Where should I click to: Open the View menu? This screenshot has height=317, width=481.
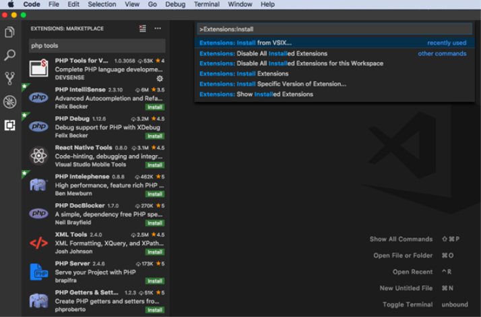pyautogui.click(x=132, y=4)
